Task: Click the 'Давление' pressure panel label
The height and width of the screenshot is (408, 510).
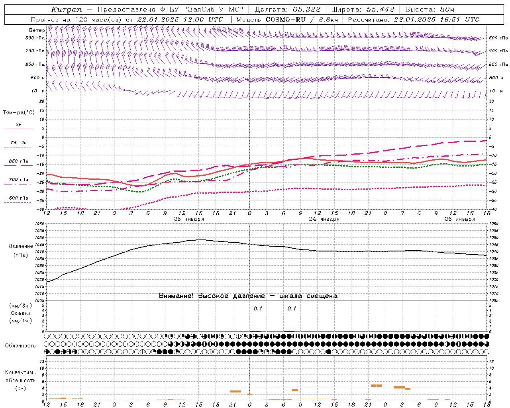Action: pos(21,246)
